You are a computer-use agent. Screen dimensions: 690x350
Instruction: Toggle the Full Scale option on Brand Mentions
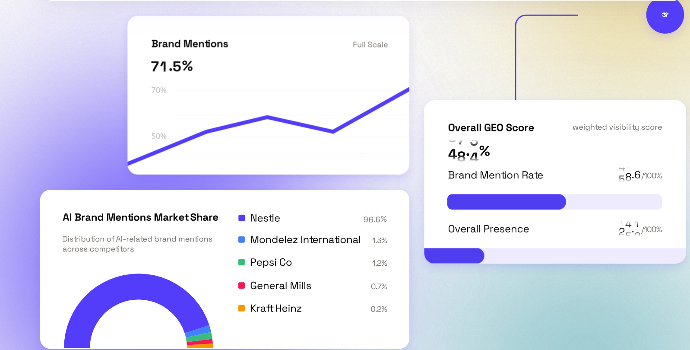click(x=370, y=45)
